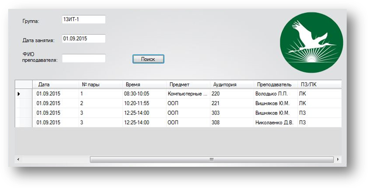Screen dimensions: 368x188
Task: Select auditorium cell 221
Action: (x=232, y=103)
